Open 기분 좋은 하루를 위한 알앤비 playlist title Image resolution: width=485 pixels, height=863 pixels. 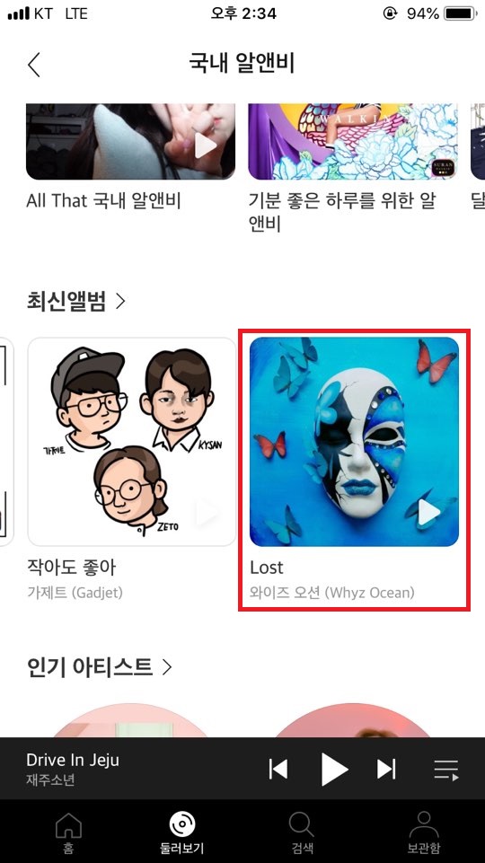pos(342,213)
